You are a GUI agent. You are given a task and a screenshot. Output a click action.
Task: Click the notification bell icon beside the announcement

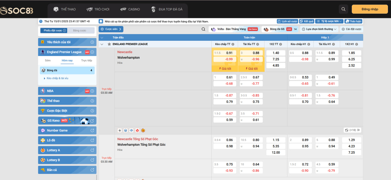101,22
